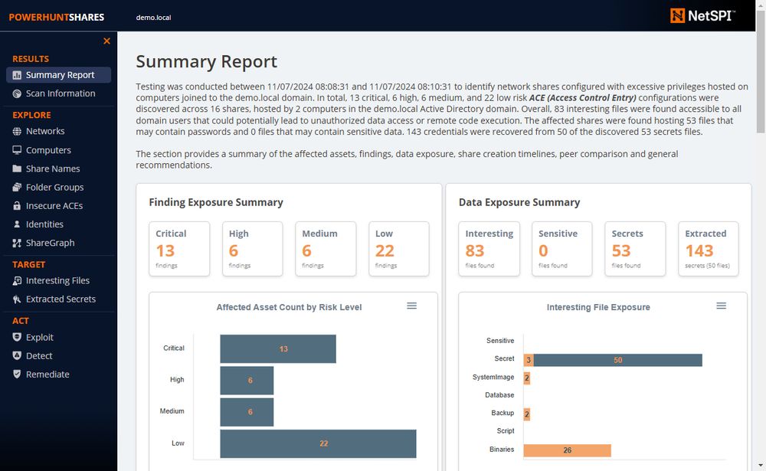Click the ACT section header

21,321
